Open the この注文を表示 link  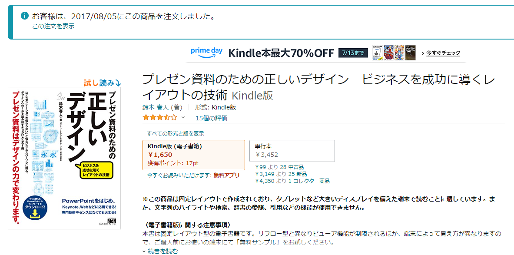(53, 26)
